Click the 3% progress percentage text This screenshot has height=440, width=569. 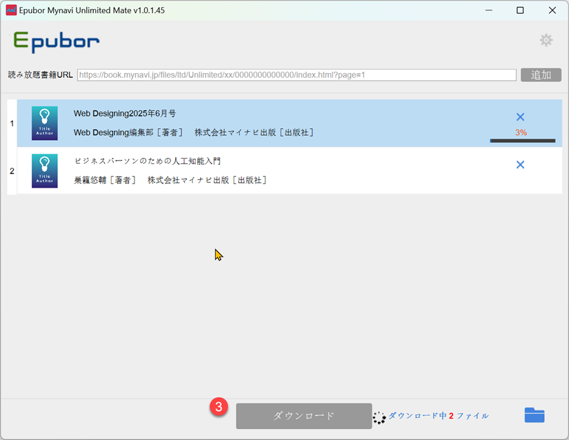click(x=521, y=132)
